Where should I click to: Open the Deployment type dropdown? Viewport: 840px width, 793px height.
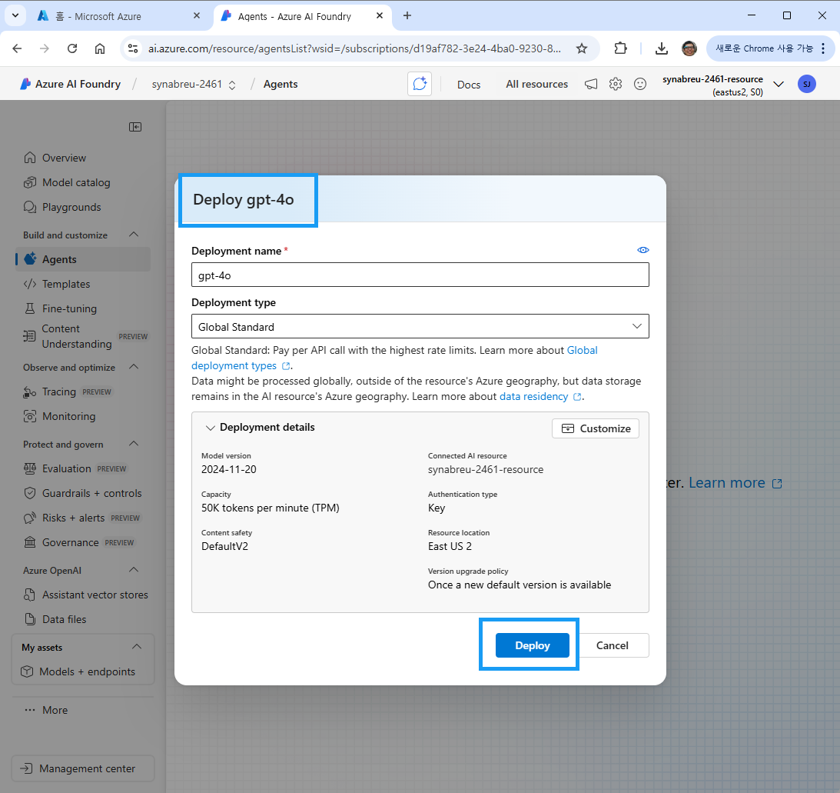click(420, 326)
